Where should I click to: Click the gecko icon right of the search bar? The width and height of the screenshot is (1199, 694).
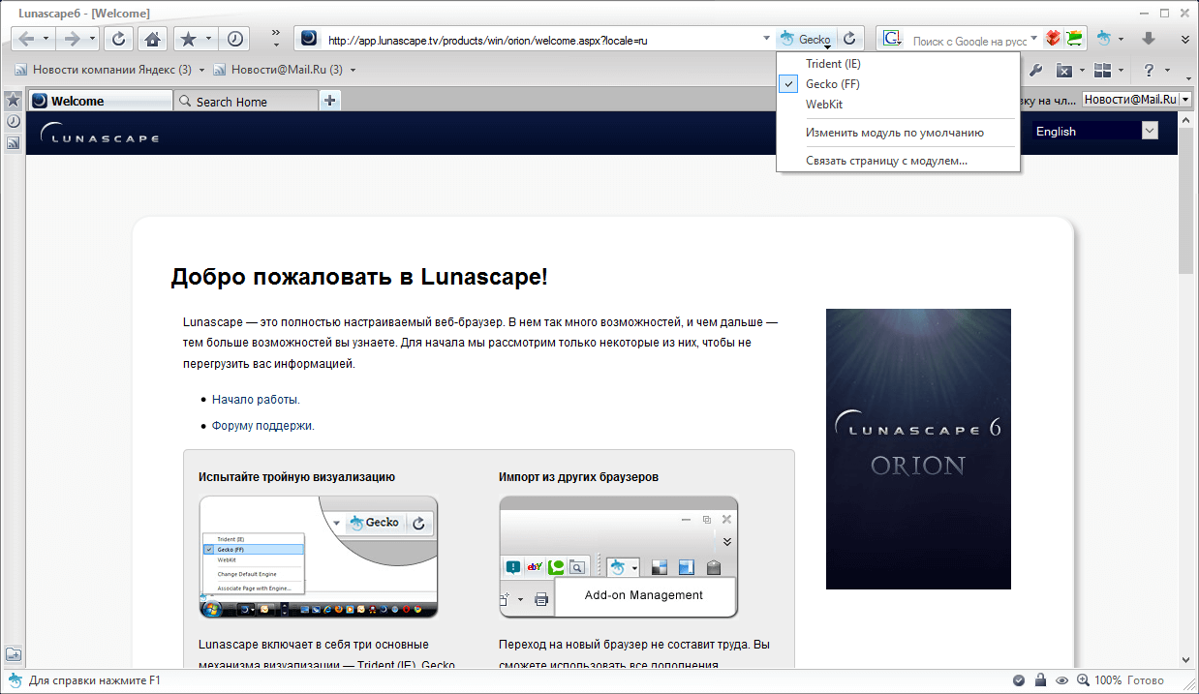coord(1105,39)
